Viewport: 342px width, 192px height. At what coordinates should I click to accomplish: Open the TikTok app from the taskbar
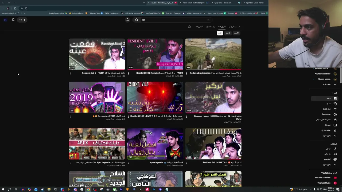(147, 189)
